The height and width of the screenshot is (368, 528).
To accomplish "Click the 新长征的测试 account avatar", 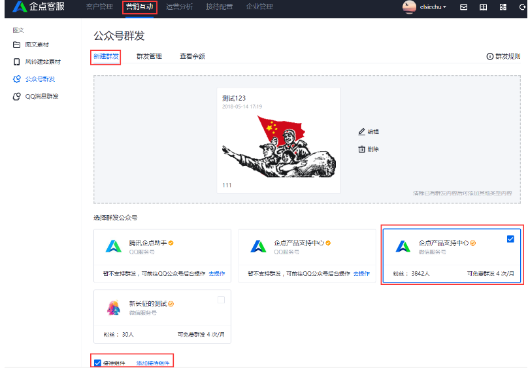I will [114, 307].
